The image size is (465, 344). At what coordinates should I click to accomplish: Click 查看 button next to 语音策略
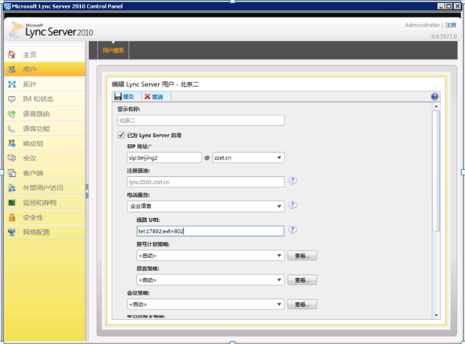coord(302,280)
